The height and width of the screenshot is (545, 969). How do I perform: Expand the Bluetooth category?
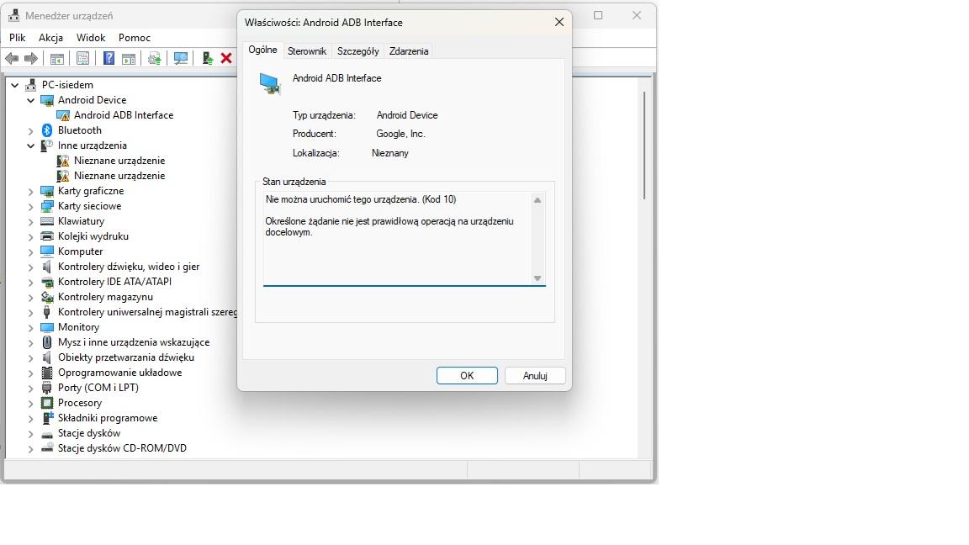pyautogui.click(x=31, y=130)
